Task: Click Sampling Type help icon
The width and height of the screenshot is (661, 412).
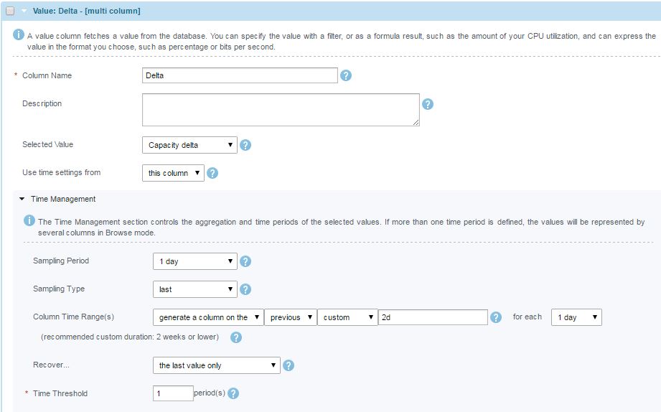Action: click(245, 289)
